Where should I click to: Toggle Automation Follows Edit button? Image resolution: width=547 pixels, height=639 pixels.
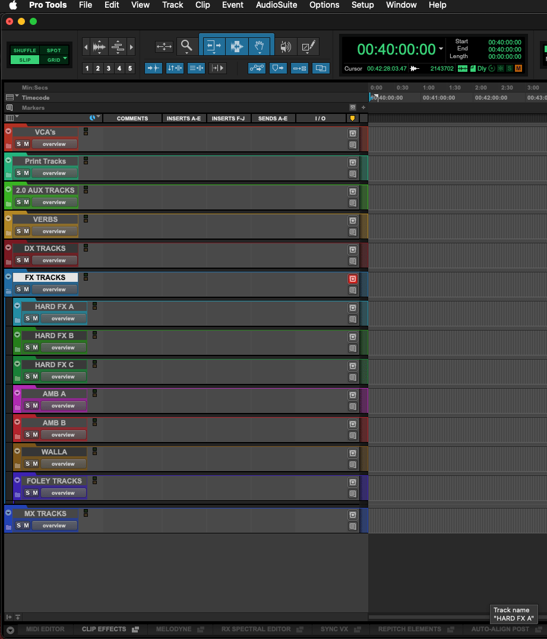(257, 68)
